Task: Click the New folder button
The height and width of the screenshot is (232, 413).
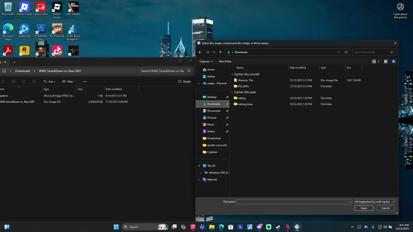Action: 225,61
